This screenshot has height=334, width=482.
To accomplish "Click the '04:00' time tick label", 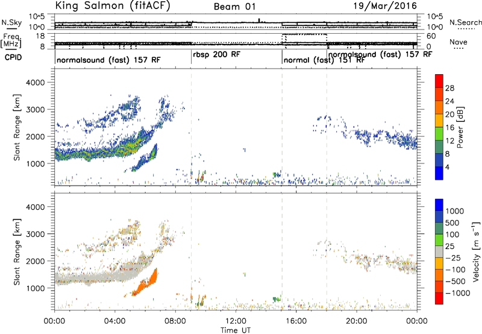I will 114,321.
